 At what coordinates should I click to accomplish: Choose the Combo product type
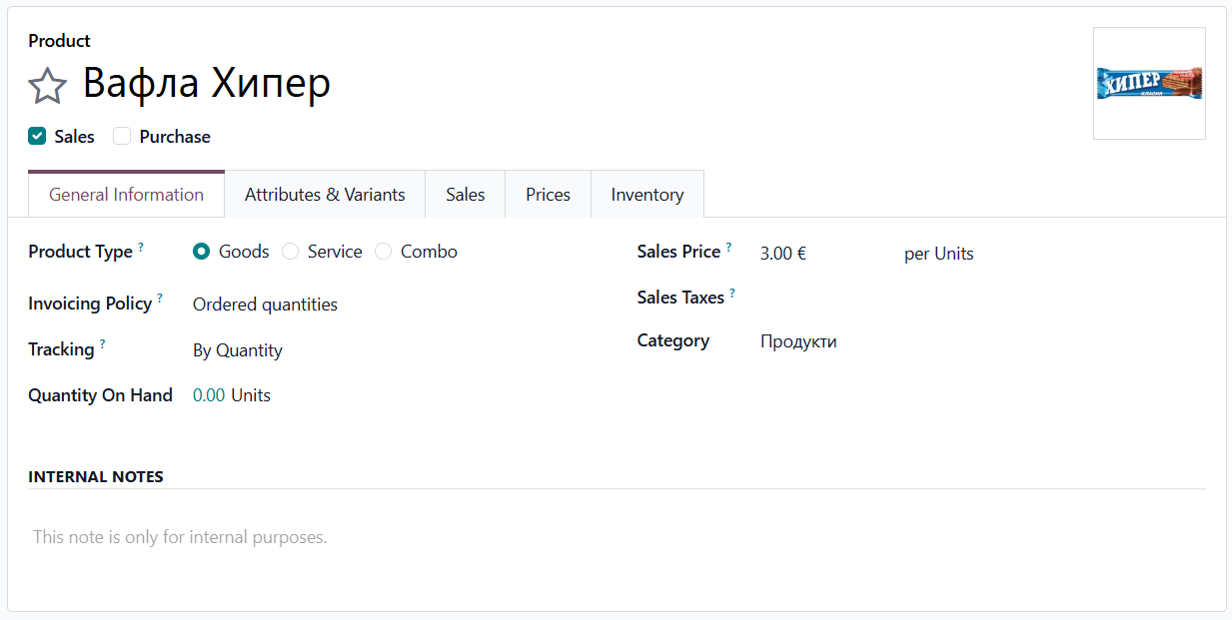click(383, 252)
